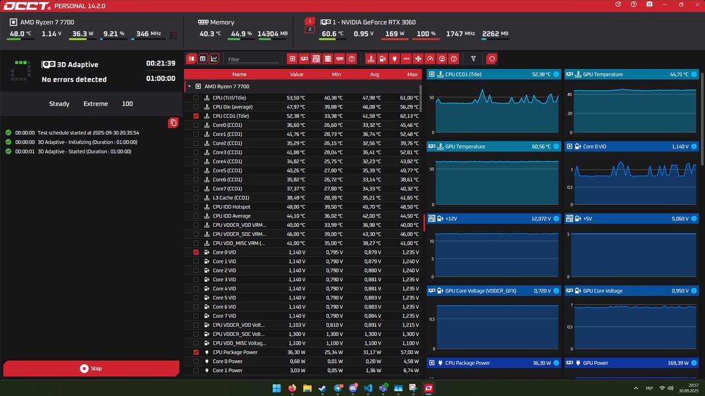Viewport: 705px width, 396px height.
Task: Open Steam from the taskbar
Action: [322, 388]
